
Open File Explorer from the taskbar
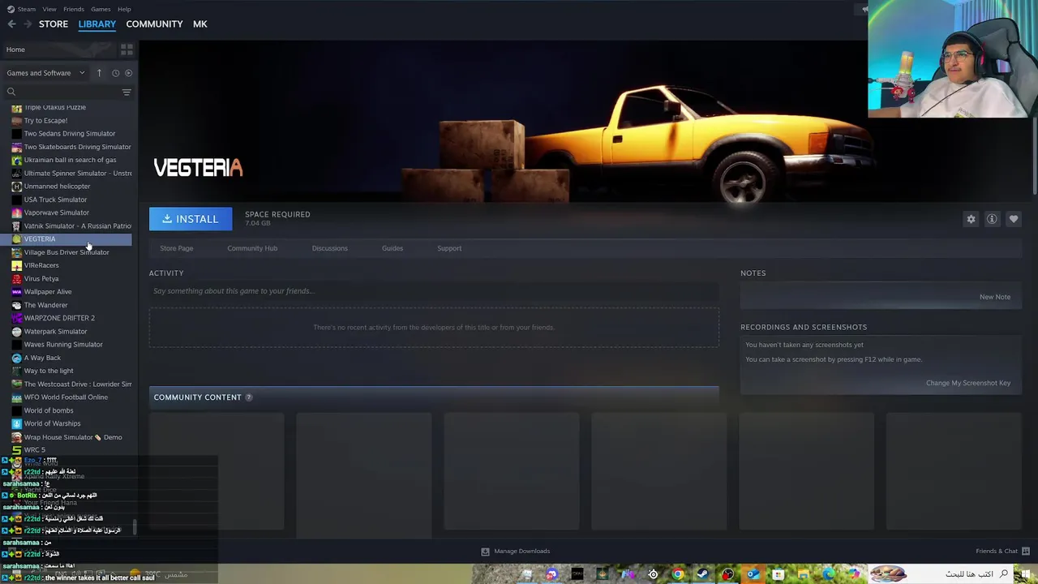point(804,574)
